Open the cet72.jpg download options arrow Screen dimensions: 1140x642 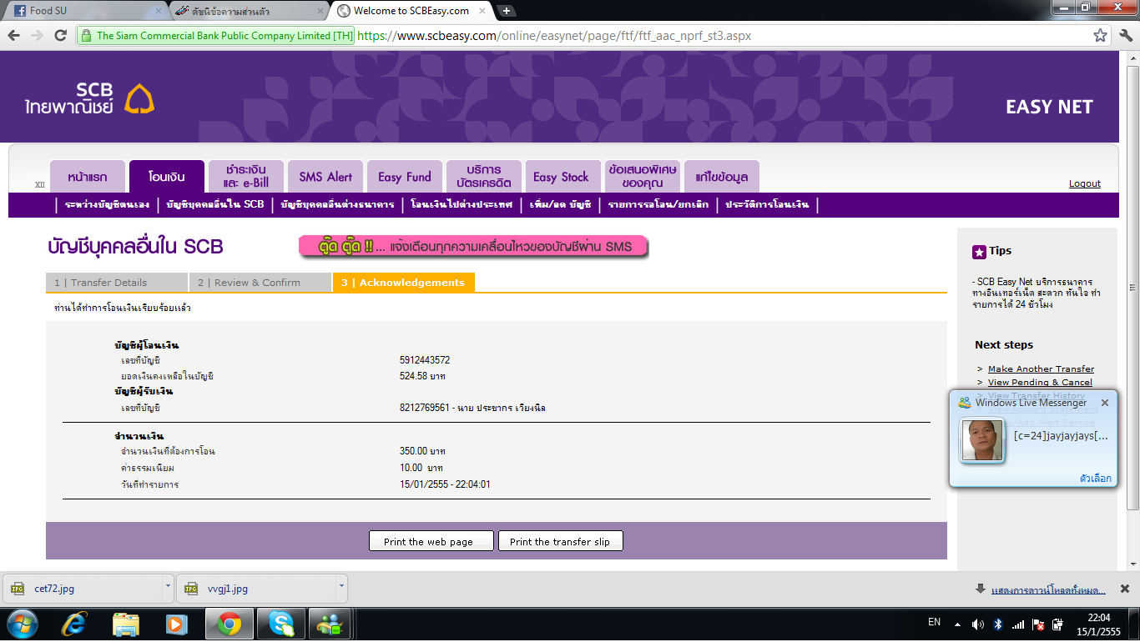click(x=168, y=588)
